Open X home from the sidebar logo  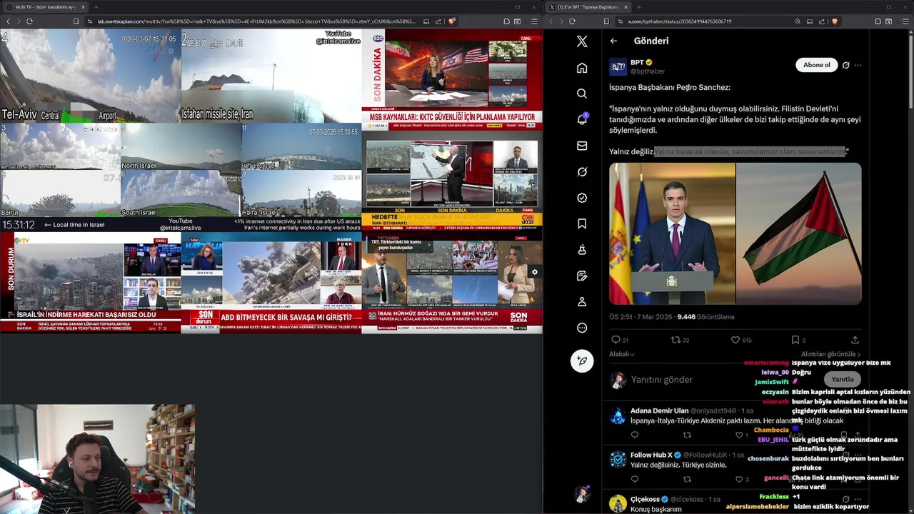pyautogui.click(x=582, y=41)
